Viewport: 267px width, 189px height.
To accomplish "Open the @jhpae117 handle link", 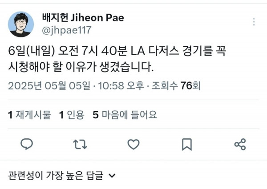I will [67, 30].
